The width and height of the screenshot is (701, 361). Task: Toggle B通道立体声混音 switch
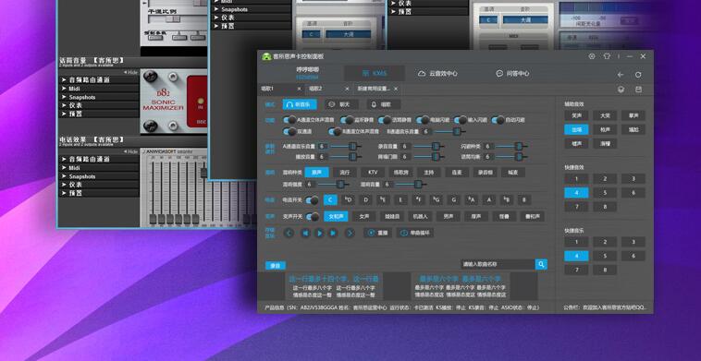pos(335,132)
